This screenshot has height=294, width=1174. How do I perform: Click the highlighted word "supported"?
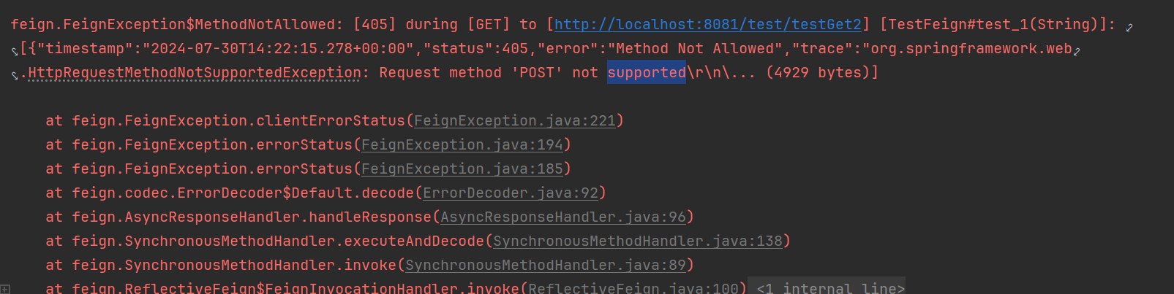click(647, 72)
